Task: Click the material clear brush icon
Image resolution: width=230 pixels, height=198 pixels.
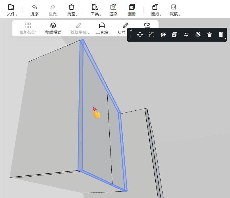Action: (198, 35)
